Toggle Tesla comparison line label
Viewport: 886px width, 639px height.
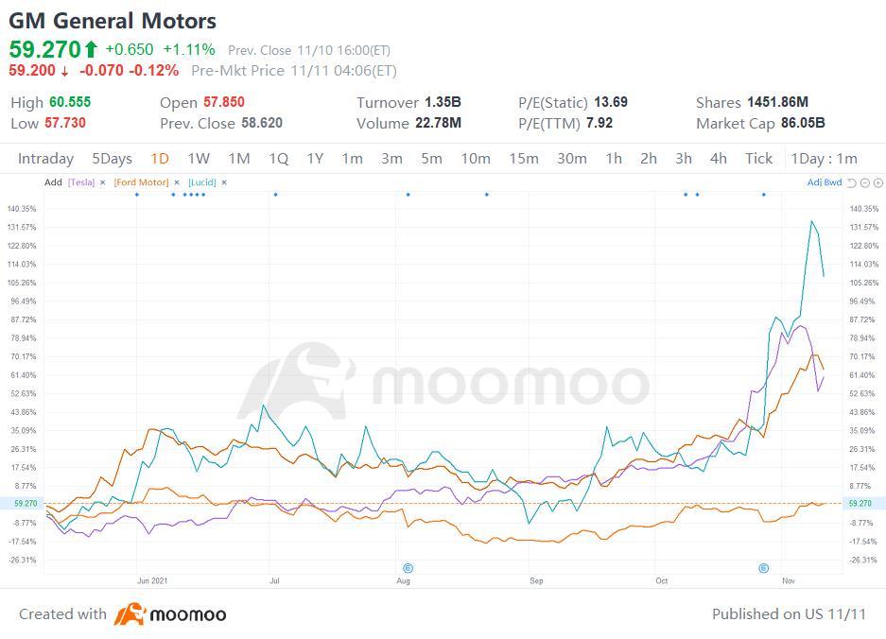(81, 182)
